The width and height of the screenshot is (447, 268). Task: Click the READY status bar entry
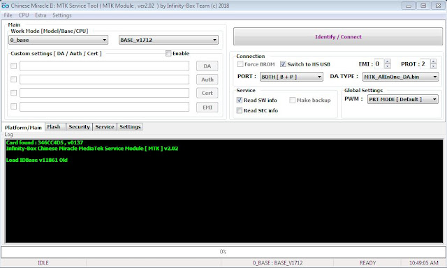367,263
